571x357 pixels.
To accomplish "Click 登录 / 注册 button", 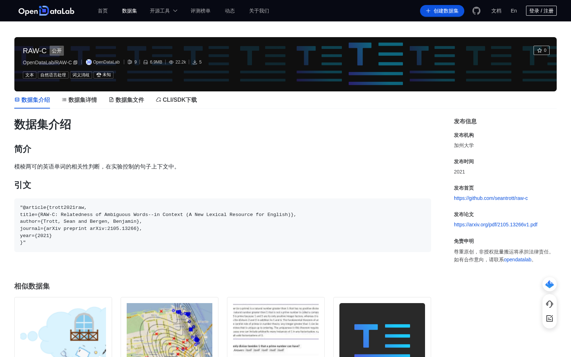I will (541, 11).
